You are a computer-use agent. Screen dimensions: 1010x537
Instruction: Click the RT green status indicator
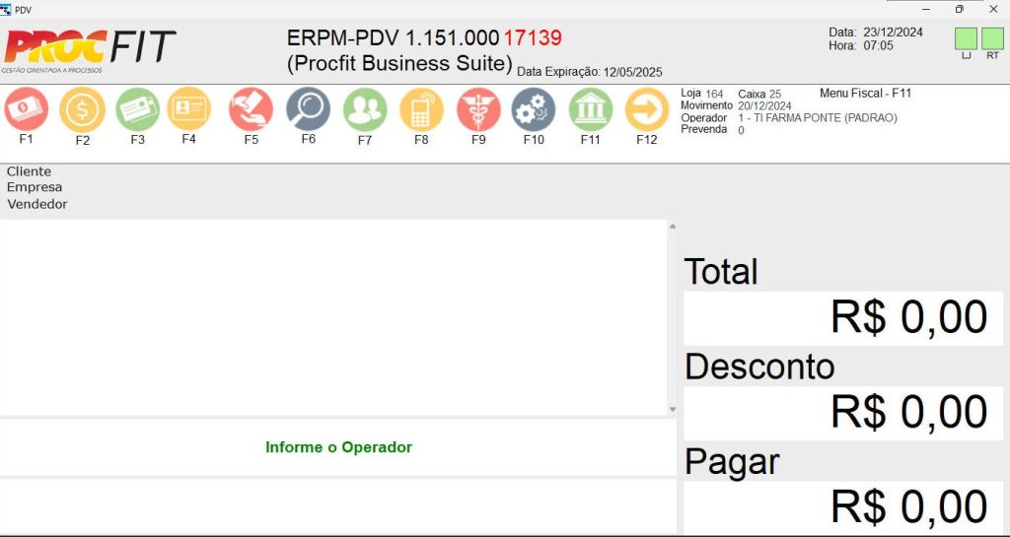(x=992, y=38)
